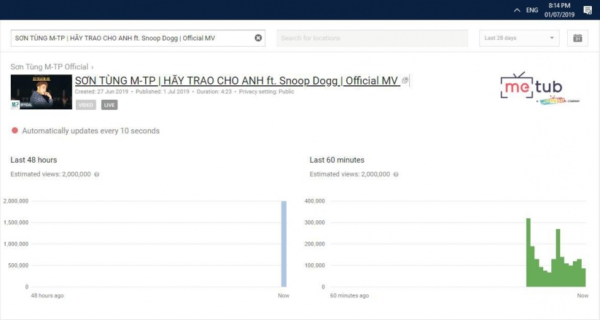
Task: Click the '60 minutes ago' axis label
Action: 349,295
